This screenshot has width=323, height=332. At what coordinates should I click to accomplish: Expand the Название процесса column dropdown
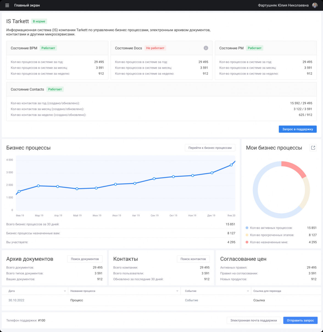[x=177, y=291]
